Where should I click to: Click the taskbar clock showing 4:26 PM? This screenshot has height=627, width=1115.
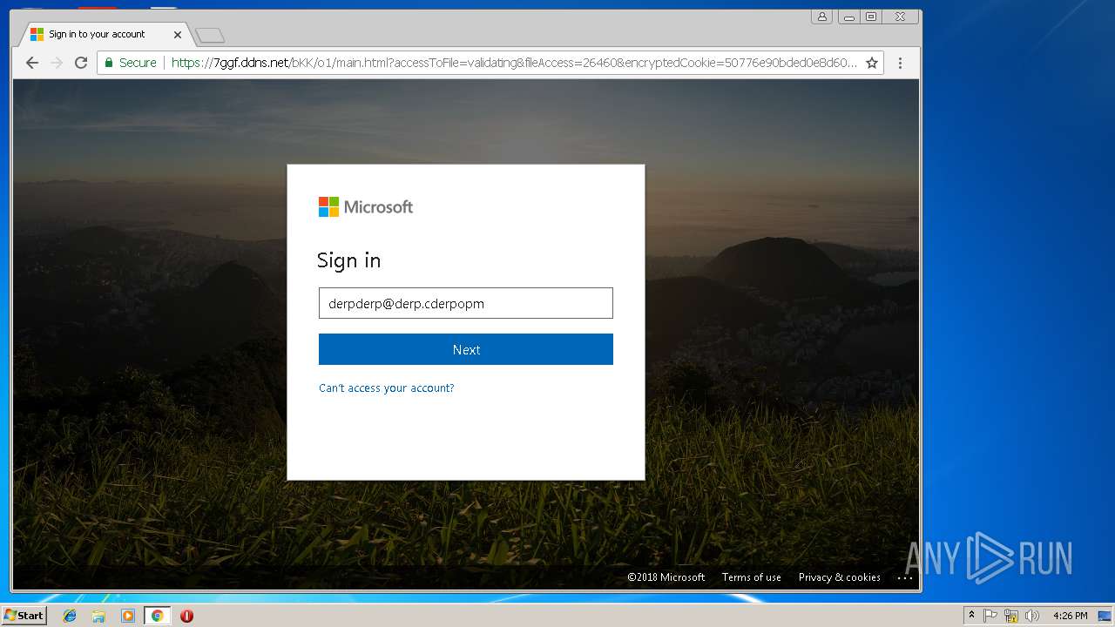coord(1070,616)
